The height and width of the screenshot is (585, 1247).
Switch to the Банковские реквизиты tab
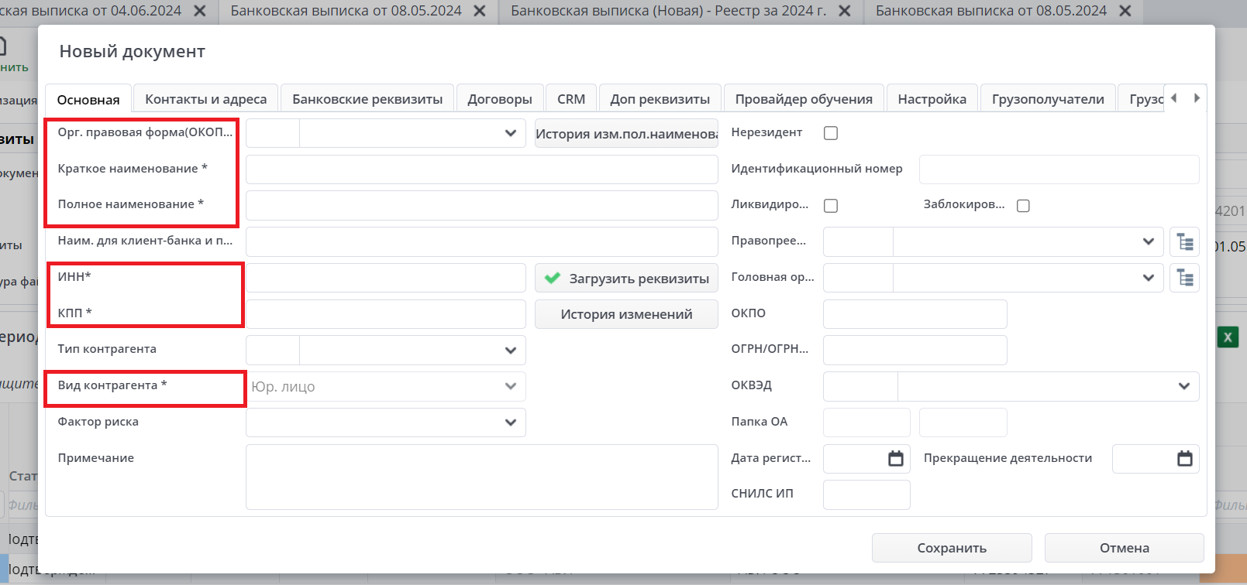coord(367,99)
